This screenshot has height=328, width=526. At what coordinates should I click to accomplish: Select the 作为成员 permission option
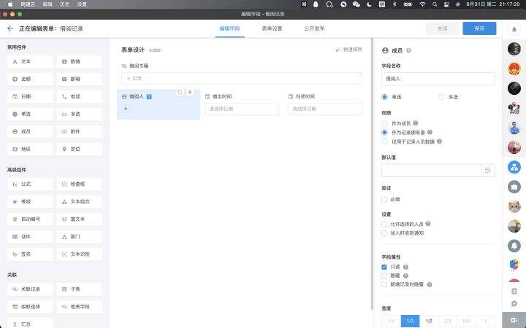pos(385,124)
